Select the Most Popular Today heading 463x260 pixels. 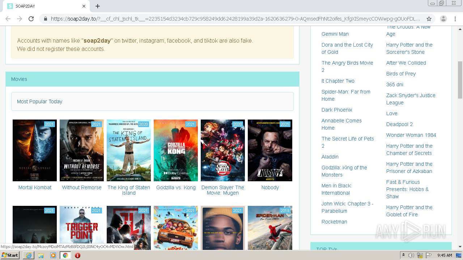pos(40,101)
